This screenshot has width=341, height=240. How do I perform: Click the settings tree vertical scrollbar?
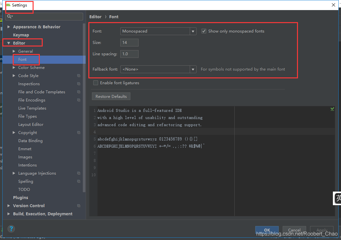point(84,108)
